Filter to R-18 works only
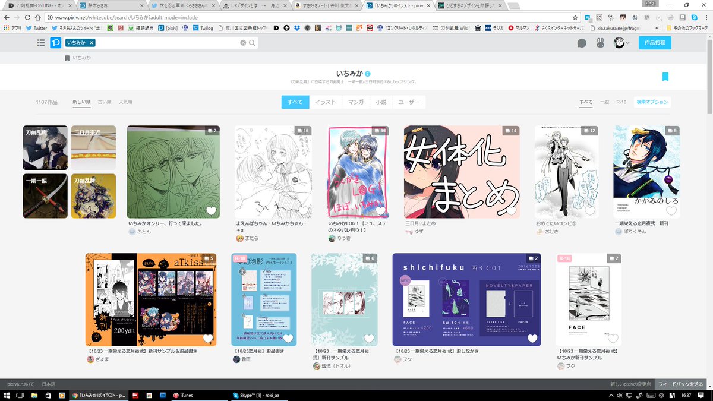 [621, 102]
